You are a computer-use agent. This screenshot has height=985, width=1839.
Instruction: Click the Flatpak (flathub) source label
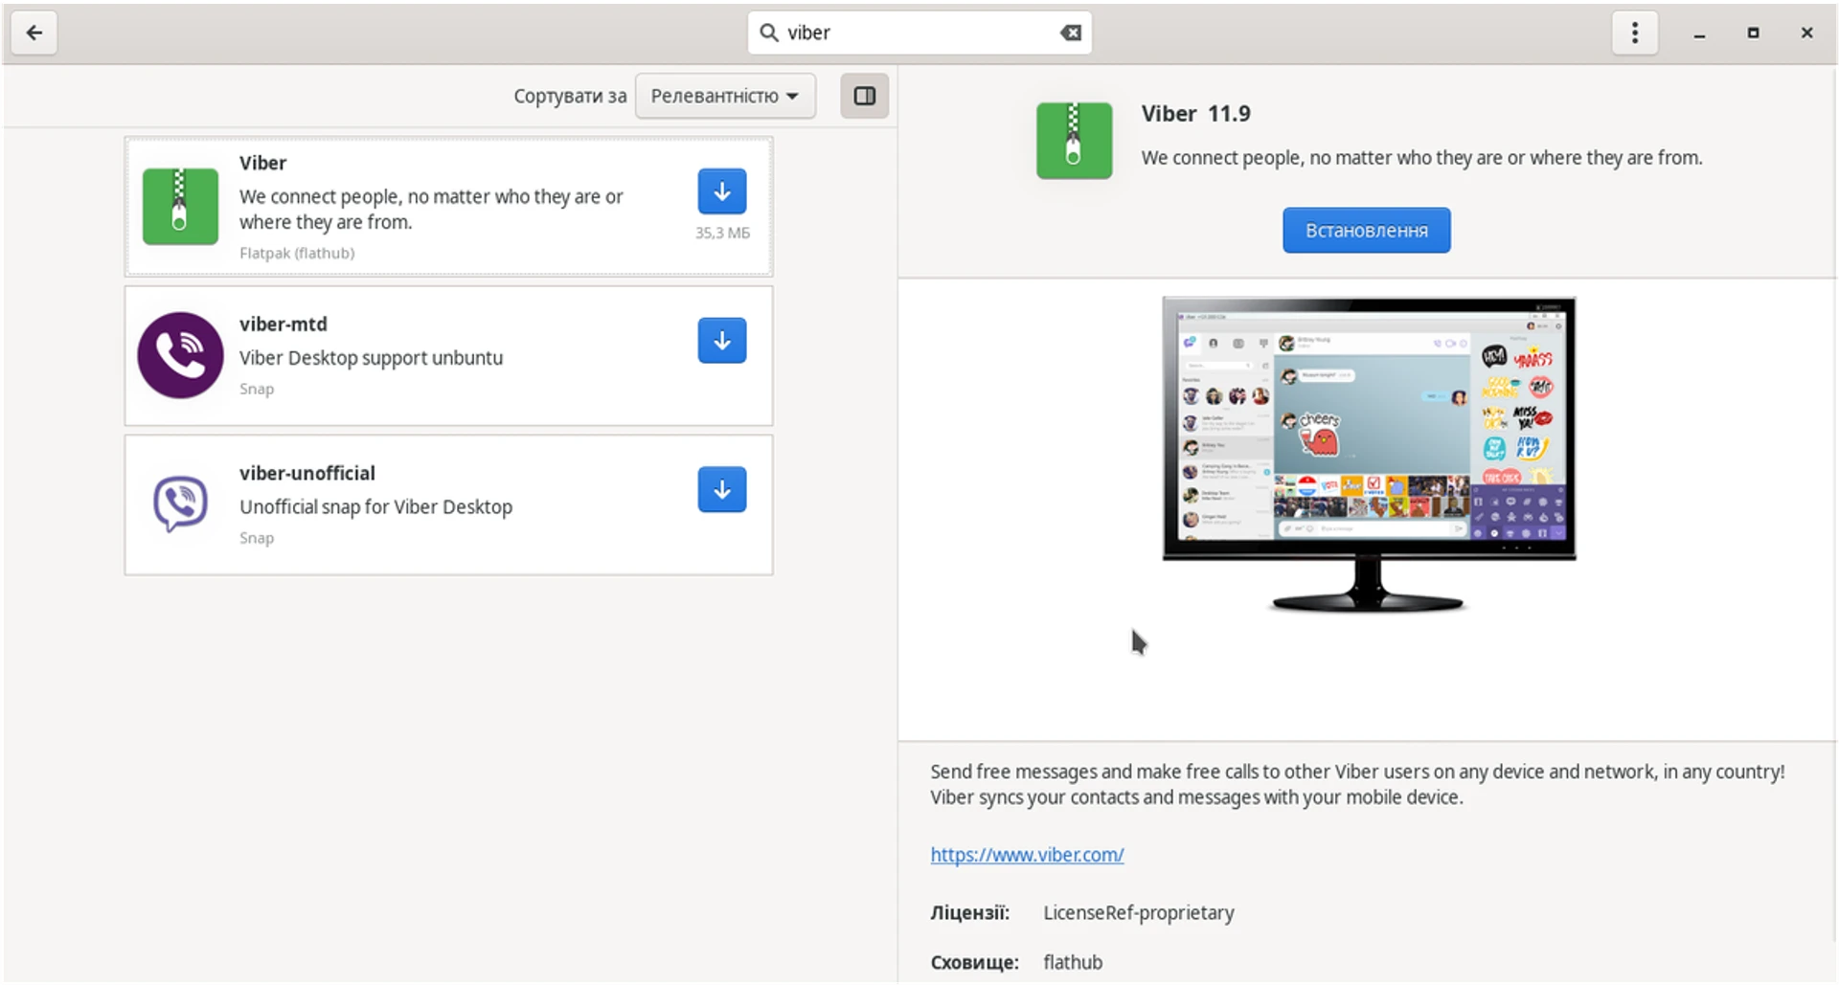[297, 254]
